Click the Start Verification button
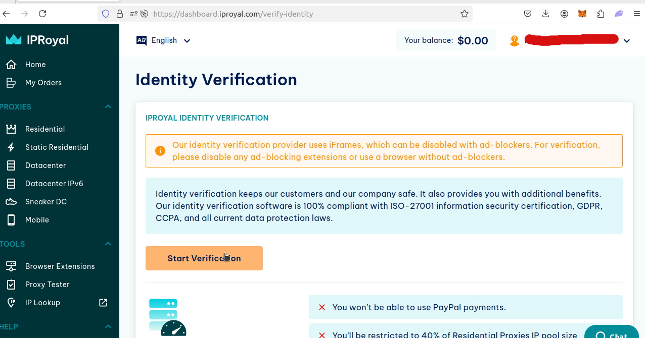 click(204, 258)
